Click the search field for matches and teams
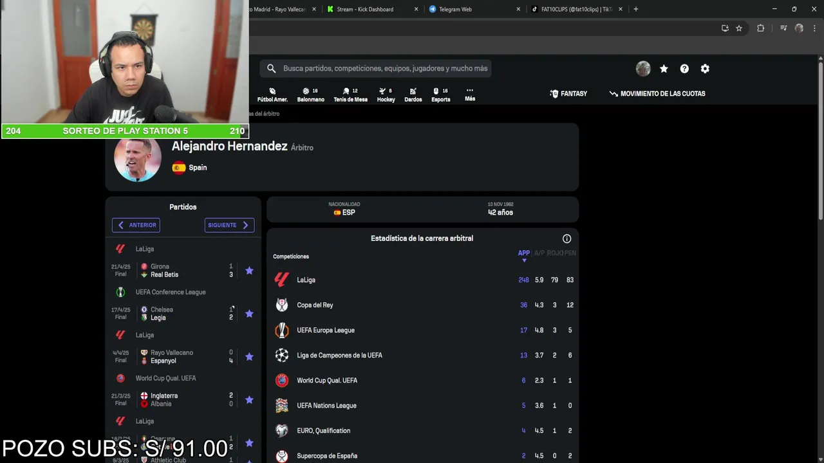This screenshot has width=824, height=463. (x=376, y=68)
